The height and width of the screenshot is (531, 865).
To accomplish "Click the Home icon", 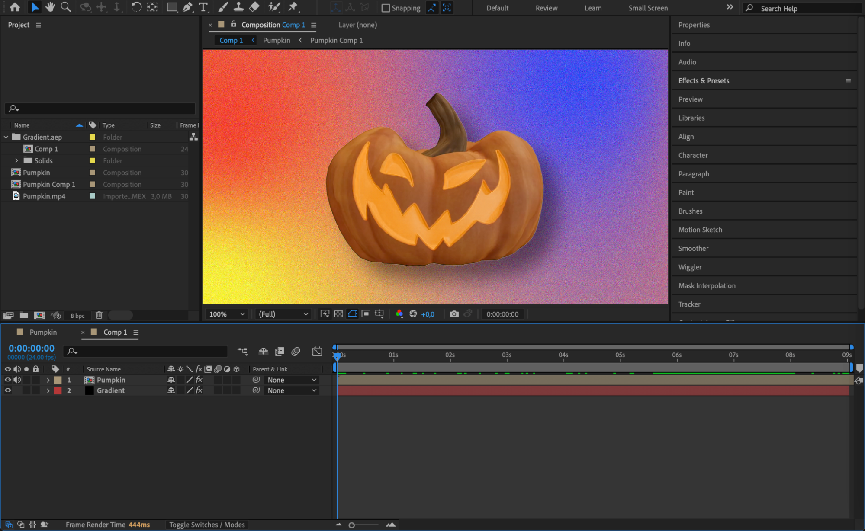I will click(x=15, y=7).
